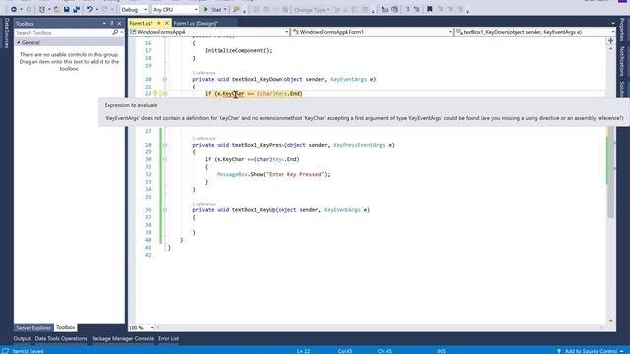Open the Toolbox window position dropdown
630x354 pixels.
[104, 24]
